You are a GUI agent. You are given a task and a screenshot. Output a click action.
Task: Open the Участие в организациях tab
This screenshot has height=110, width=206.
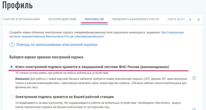pyautogui.click(x=21, y=19)
